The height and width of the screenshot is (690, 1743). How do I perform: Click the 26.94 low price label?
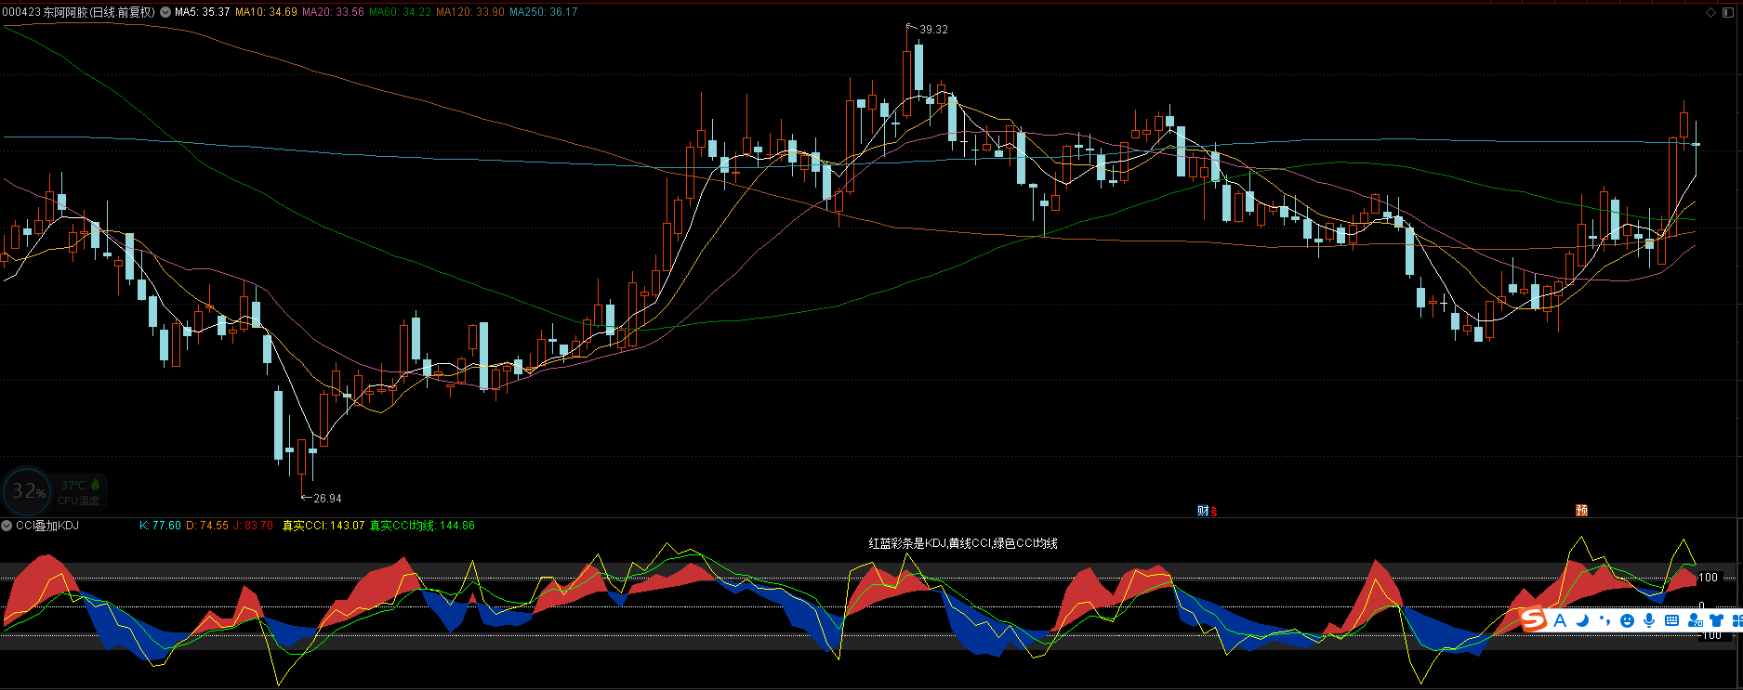click(x=327, y=499)
